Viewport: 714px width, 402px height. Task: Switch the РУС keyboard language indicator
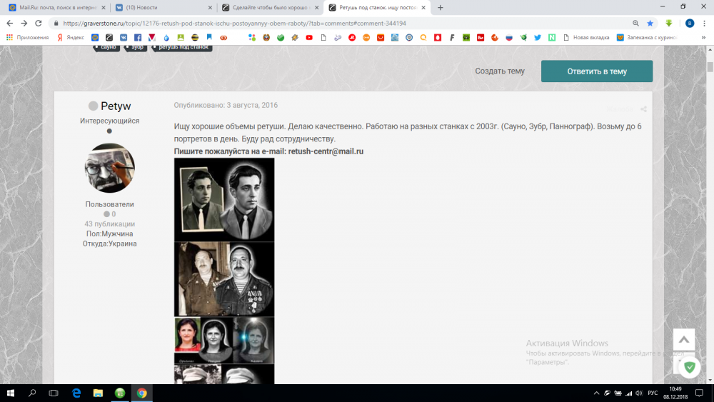click(x=652, y=393)
